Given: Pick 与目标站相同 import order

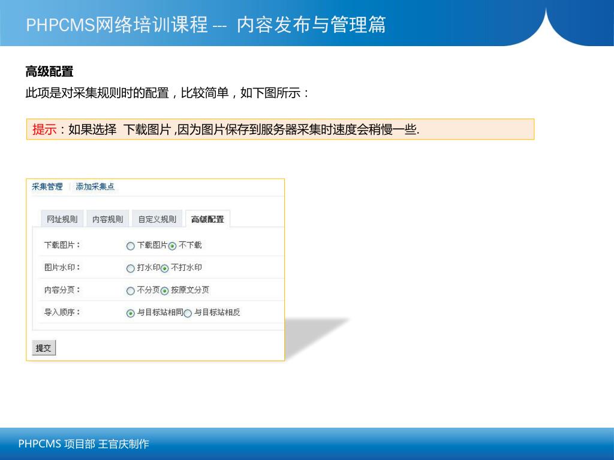Looking at the screenshot, I should [x=130, y=313].
